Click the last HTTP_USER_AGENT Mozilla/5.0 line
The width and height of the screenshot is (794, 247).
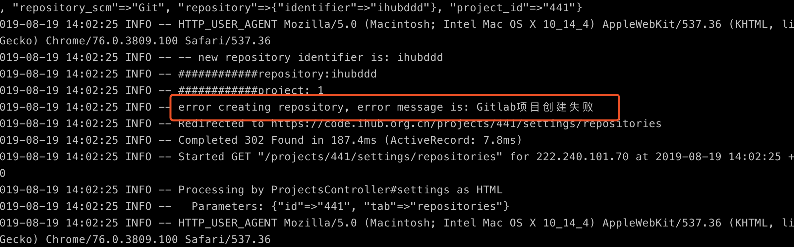point(397,223)
